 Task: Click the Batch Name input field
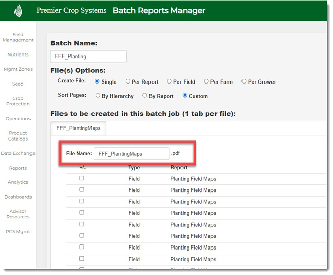point(88,57)
